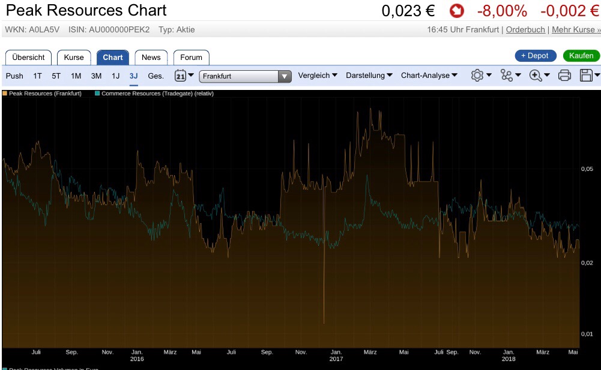The height and width of the screenshot is (370, 601).
Task: Click the Peak Resources Chart heading
Action: [86, 10]
